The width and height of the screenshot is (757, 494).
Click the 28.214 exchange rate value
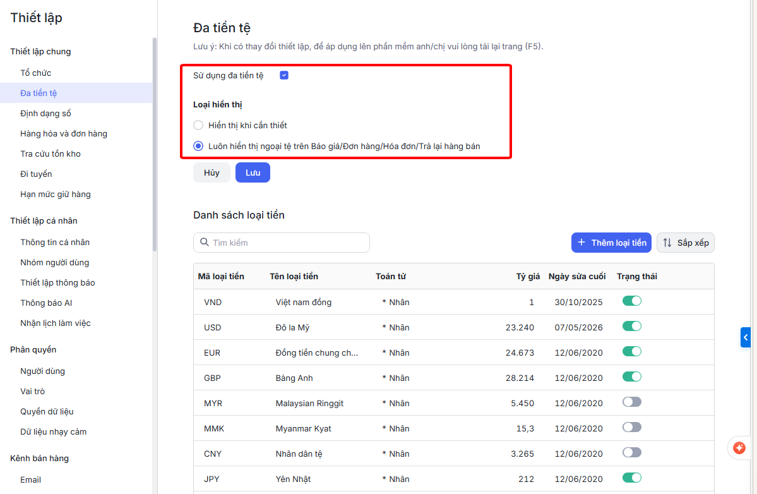click(x=520, y=378)
